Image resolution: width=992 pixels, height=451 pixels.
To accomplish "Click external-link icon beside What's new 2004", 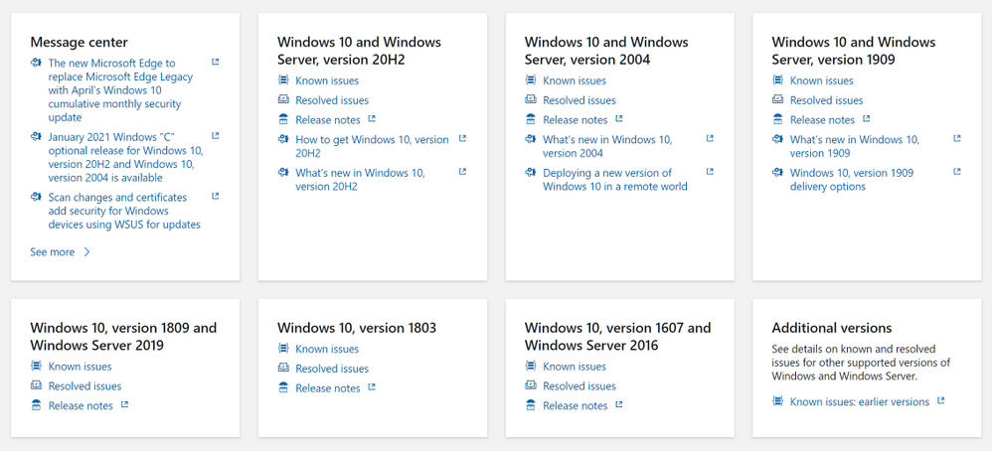I will click(710, 138).
